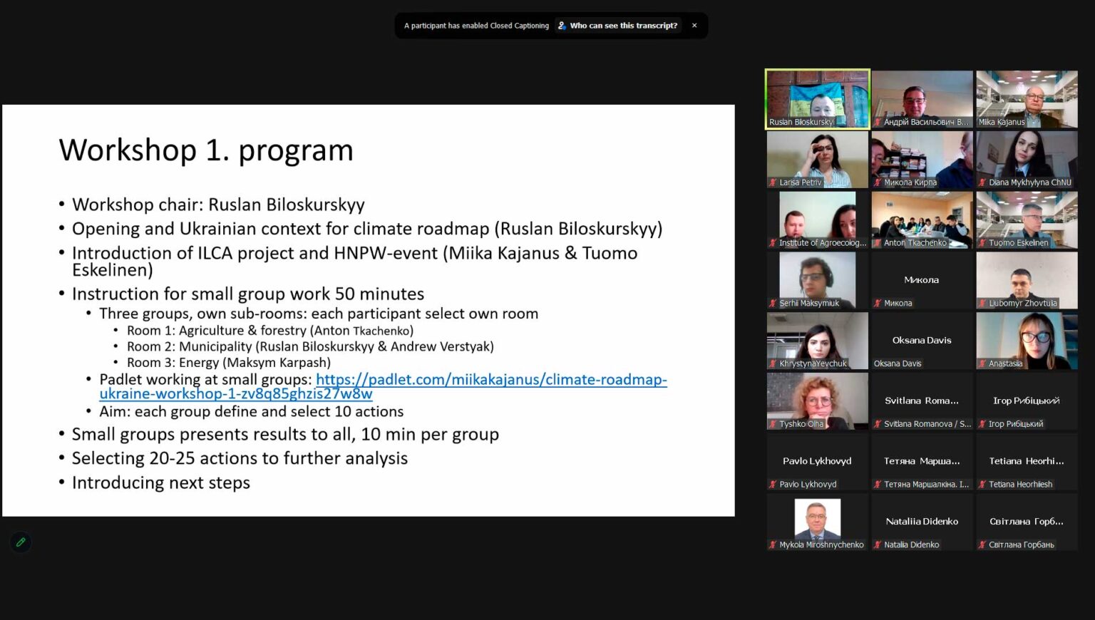Select Pavlo Lykhovyd participant tile
Viewport: 1095px width, 620px height.
pos(818,462)
